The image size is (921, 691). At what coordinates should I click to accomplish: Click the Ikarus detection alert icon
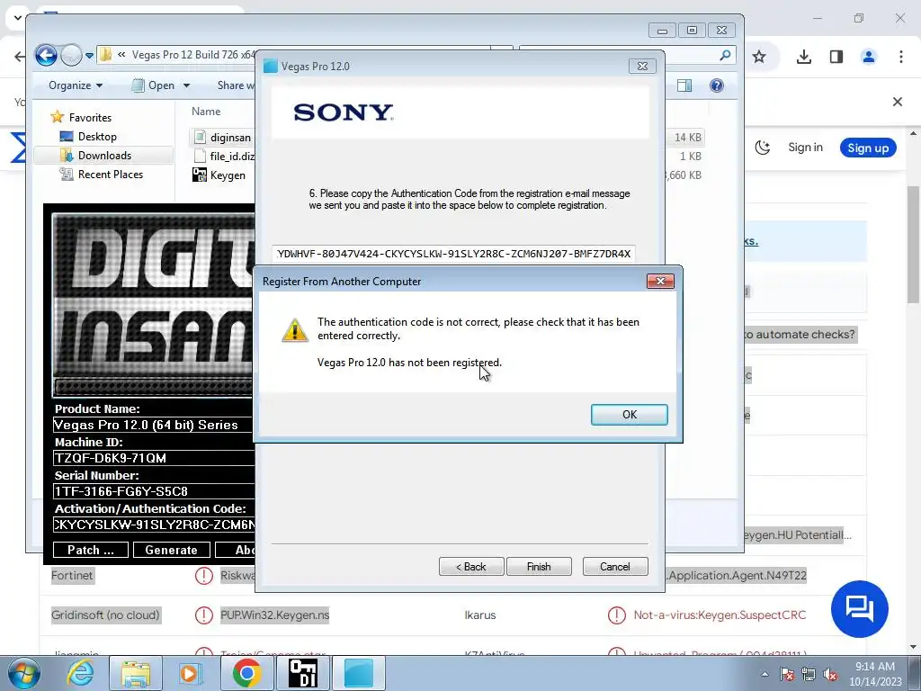617,615
